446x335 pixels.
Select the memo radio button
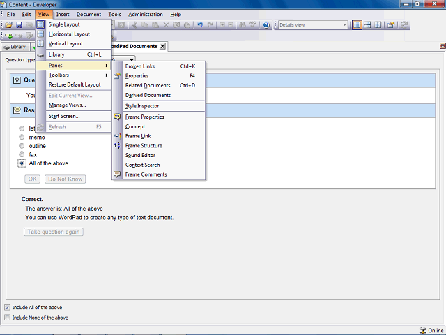(x=22, y=137)
